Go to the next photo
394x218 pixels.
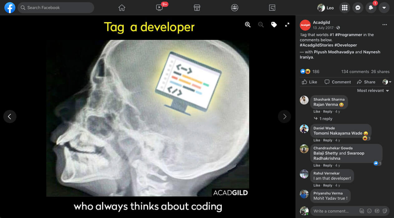pyautogui.click(x=284, y=116)
